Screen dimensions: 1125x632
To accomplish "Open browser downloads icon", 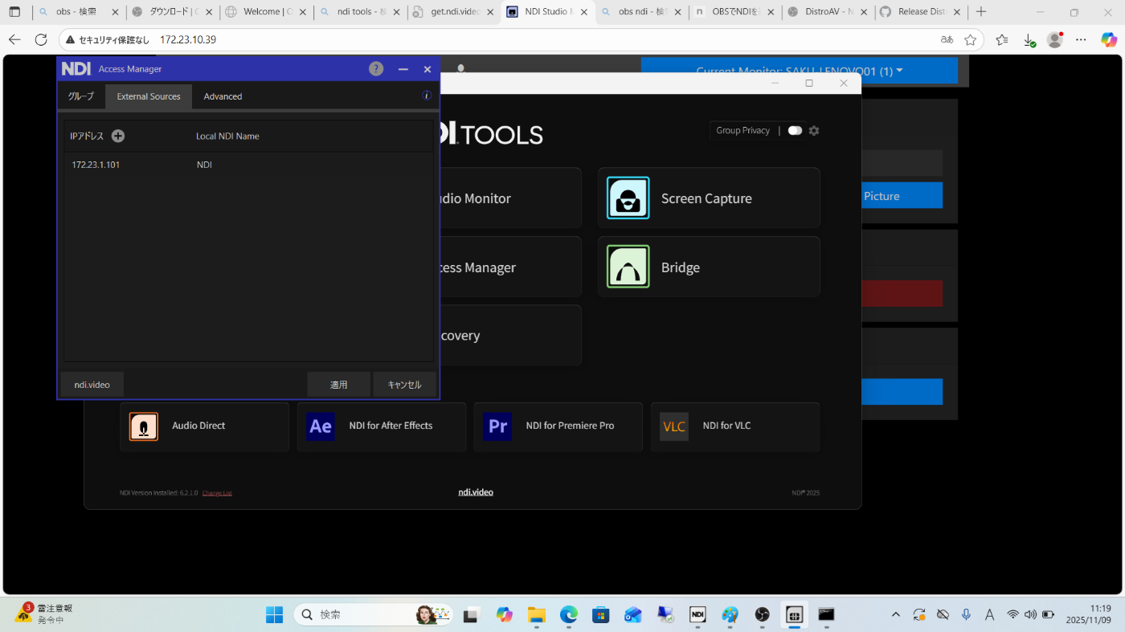I will (1029, 39).
